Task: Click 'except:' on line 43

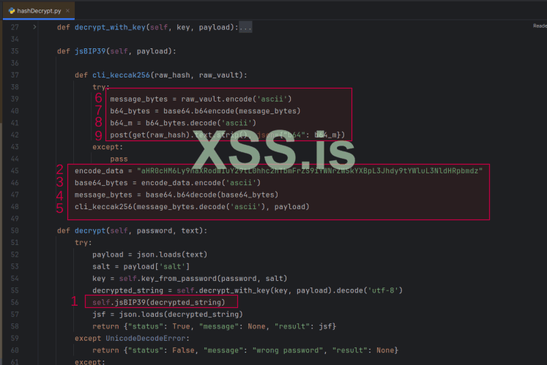Action: click(x=108, y=147)
